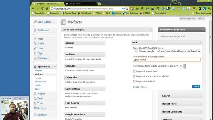
Task: Collapse the Available Widgets panel arrow
Action: (x=150, y=30)
